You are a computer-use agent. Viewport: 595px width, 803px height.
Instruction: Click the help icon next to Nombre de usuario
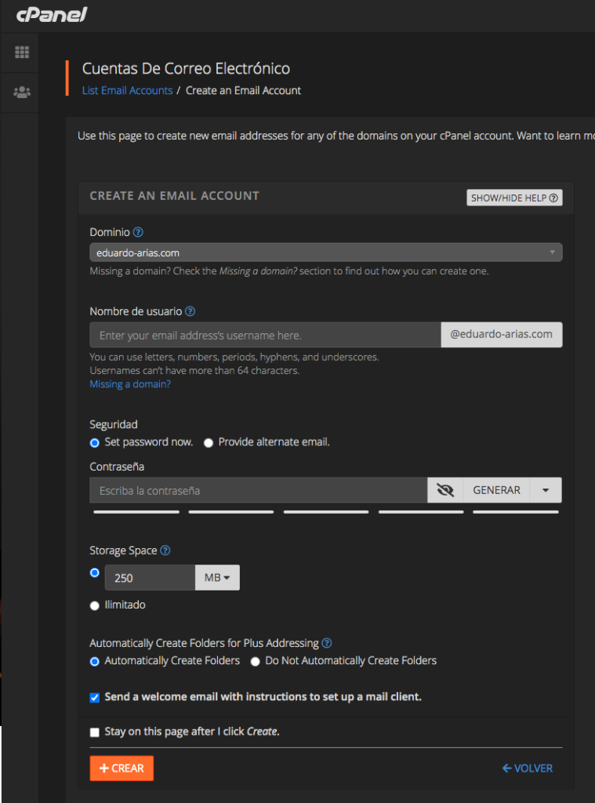pos(190,311)
